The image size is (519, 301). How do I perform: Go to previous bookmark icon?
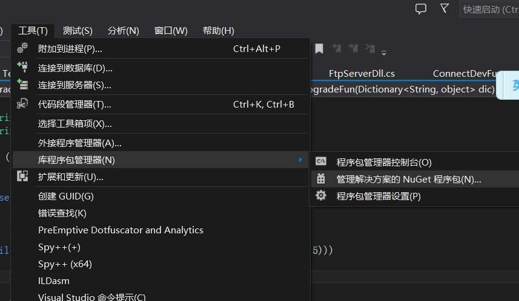(x=337, y=48)
